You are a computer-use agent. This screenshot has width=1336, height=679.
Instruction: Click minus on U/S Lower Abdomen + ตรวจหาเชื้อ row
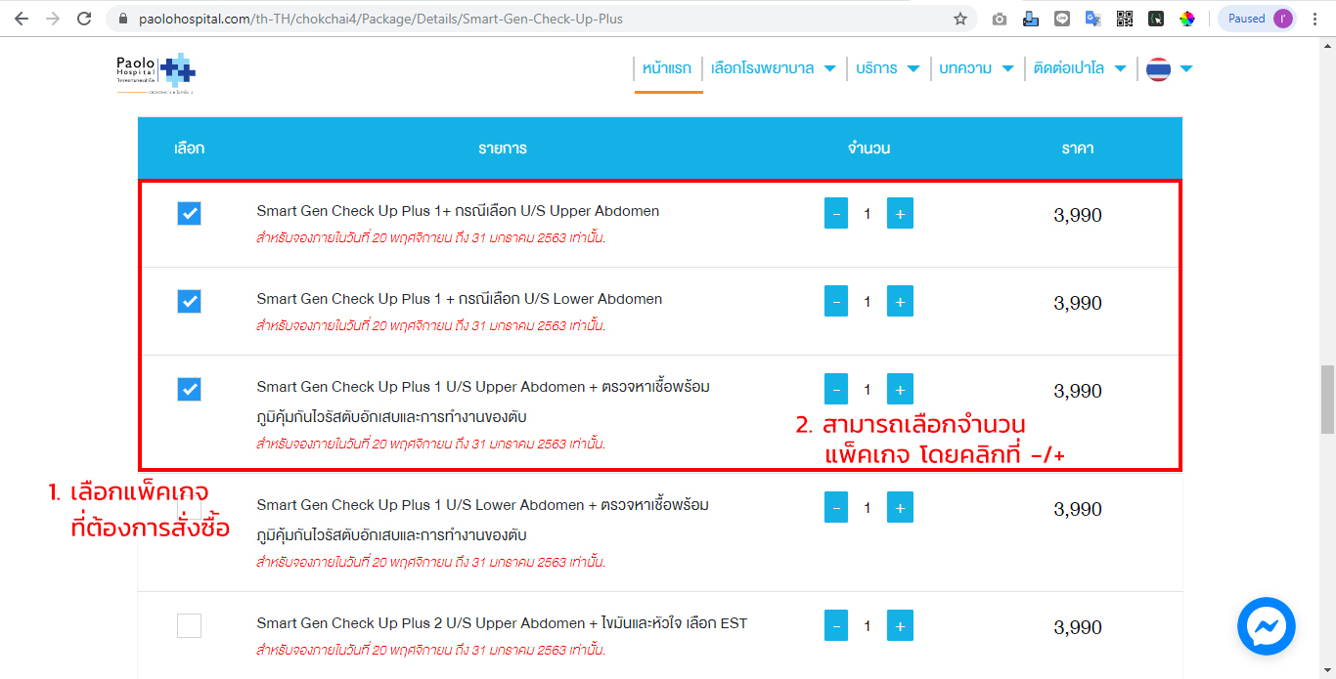[x=836, y=507]
